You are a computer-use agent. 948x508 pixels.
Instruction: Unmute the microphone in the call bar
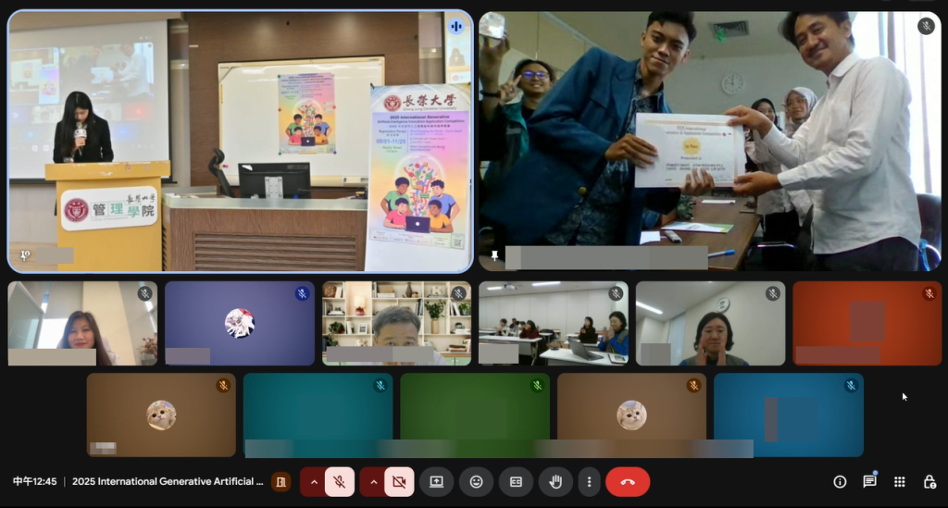pyautogui.click(x=340, y=482)
